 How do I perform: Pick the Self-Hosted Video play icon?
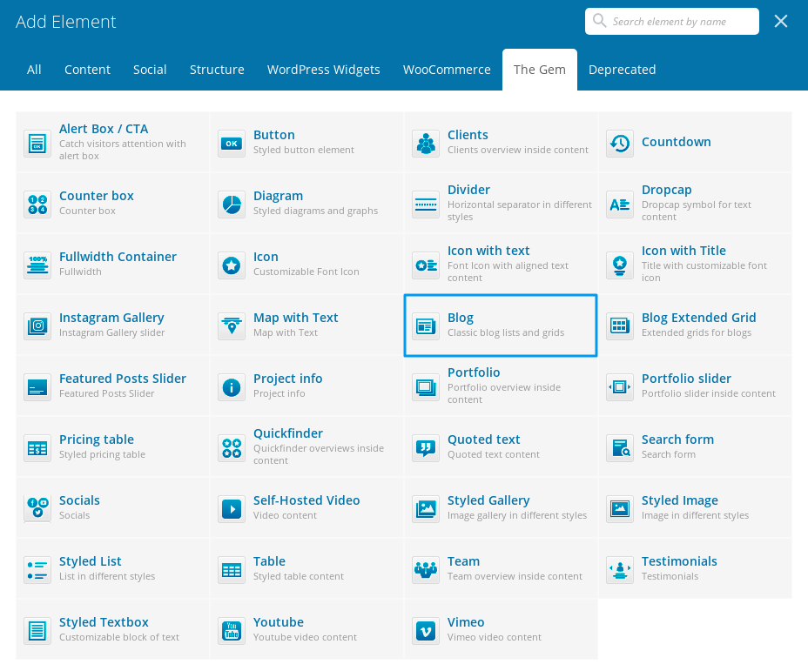tap(232, 509)
